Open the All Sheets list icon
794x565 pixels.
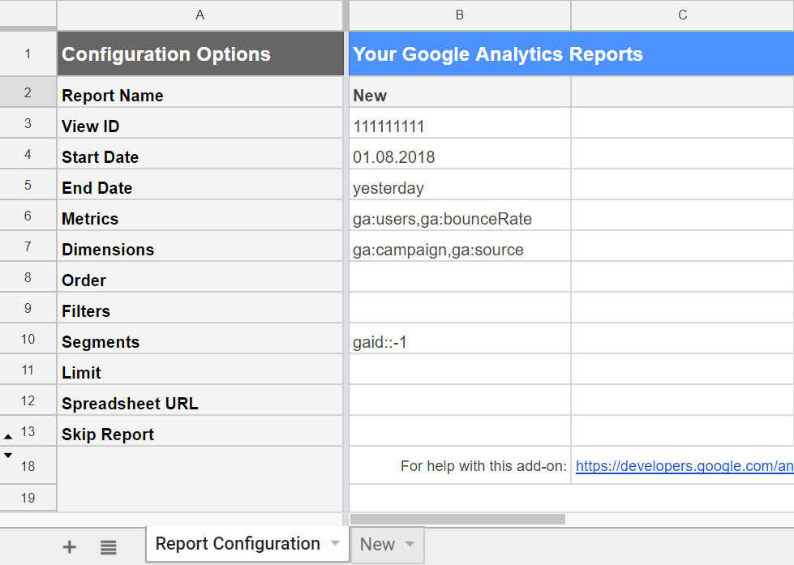109,547
